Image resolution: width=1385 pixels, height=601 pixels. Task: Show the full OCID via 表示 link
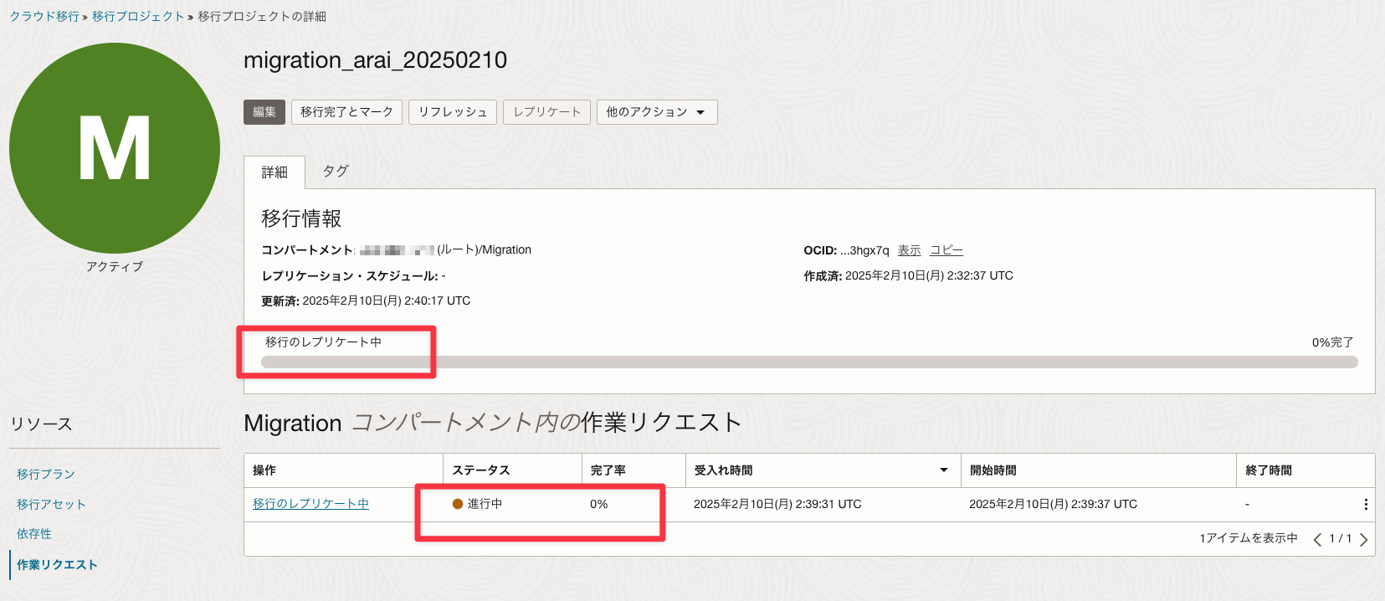(909, 250)
